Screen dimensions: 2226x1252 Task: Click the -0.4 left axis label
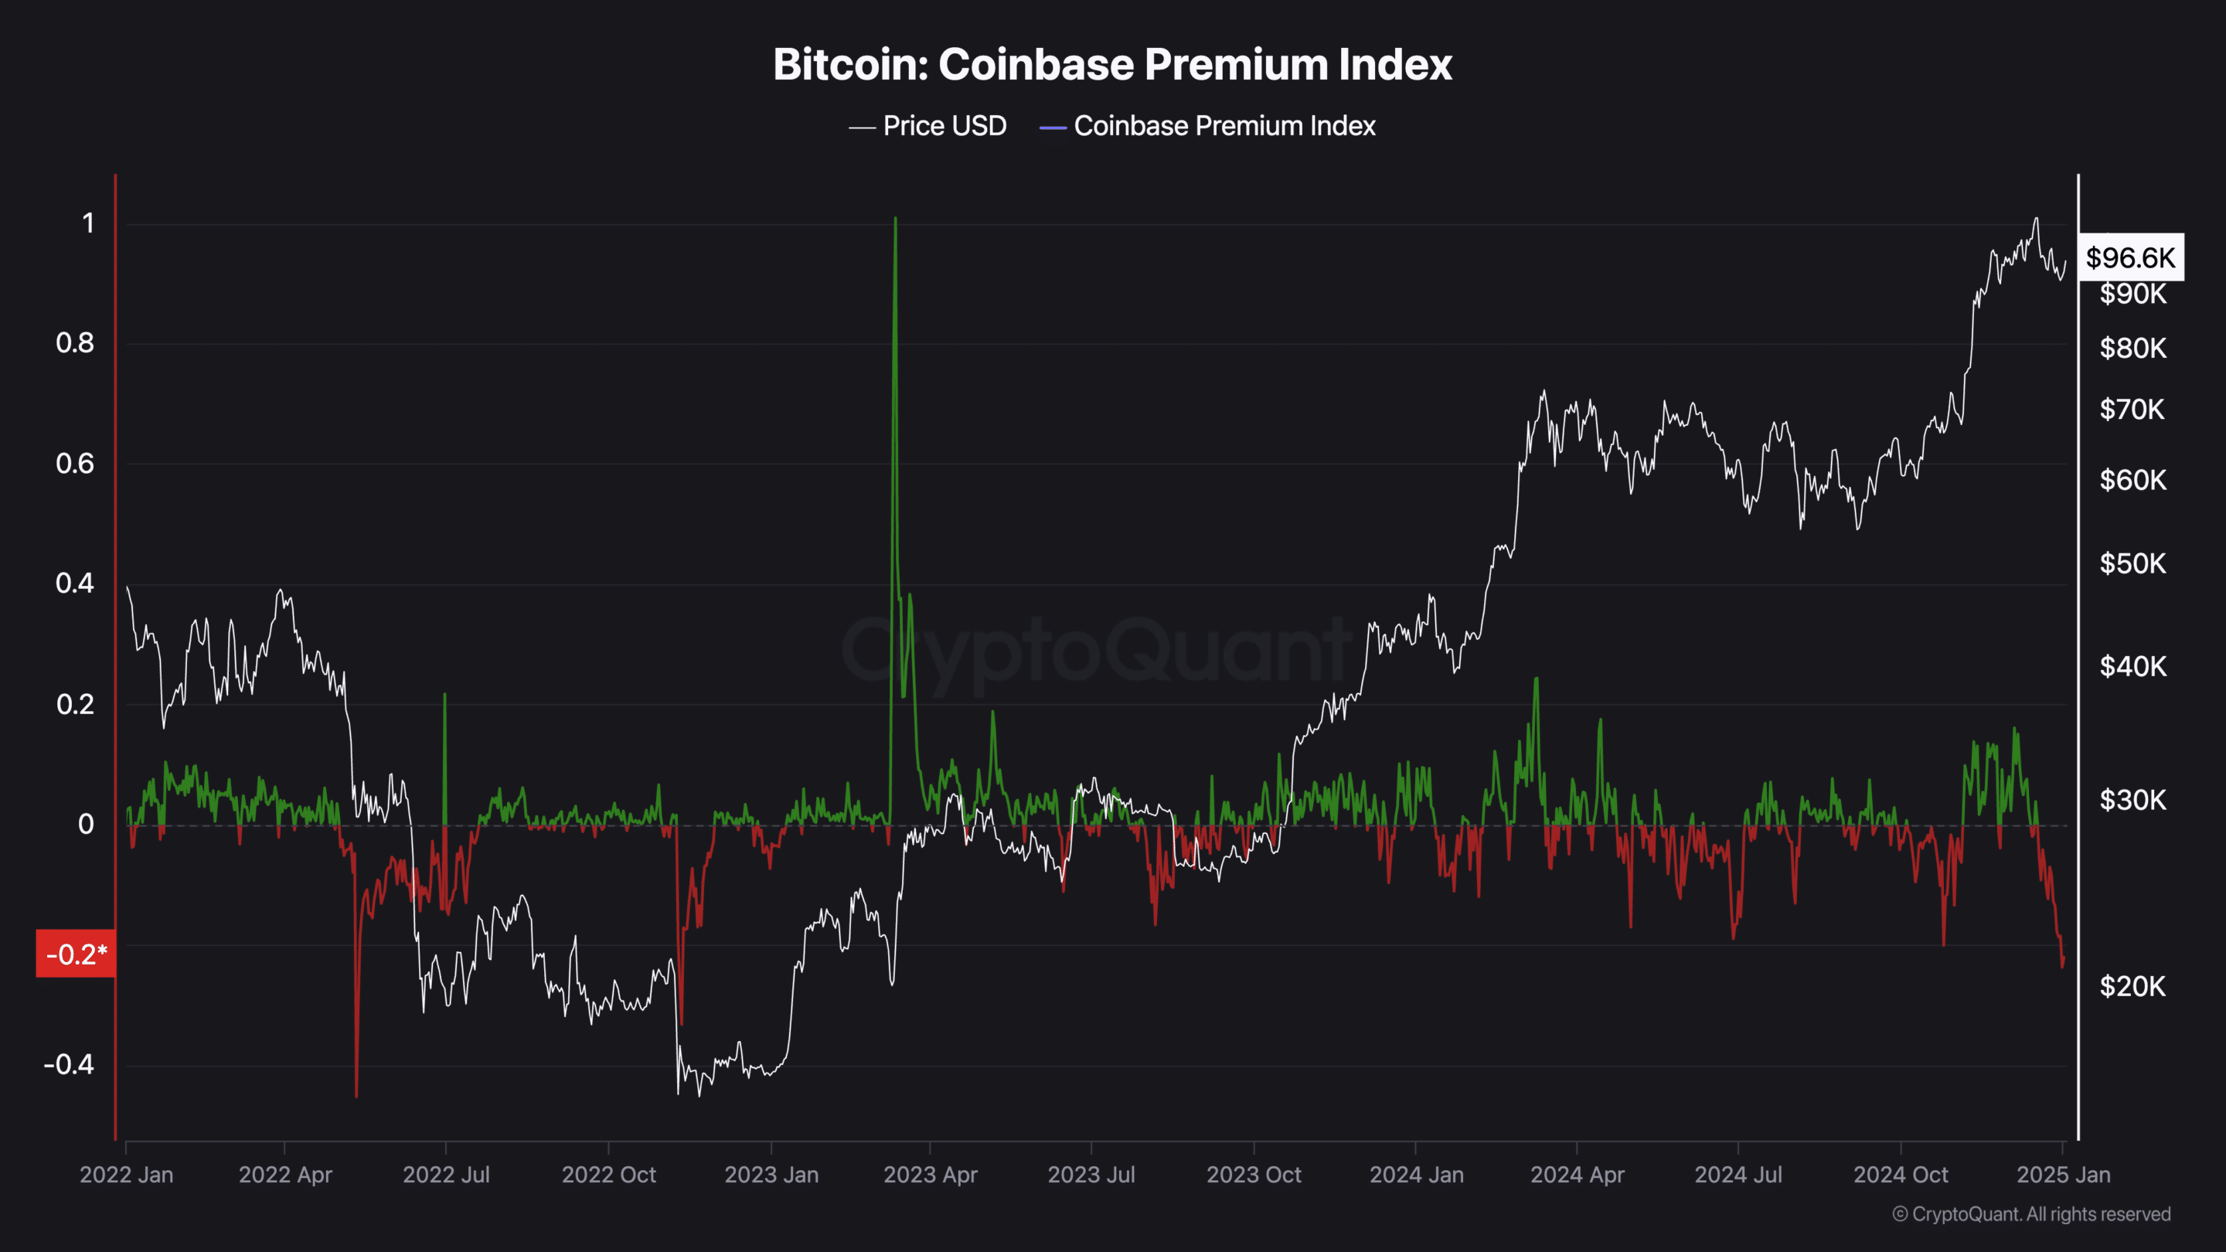69,1064
